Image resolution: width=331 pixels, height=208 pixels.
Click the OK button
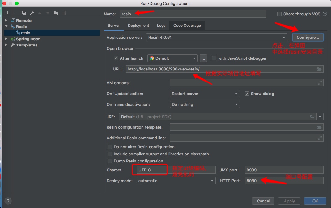pyautogui.click(x=315, y=201)
